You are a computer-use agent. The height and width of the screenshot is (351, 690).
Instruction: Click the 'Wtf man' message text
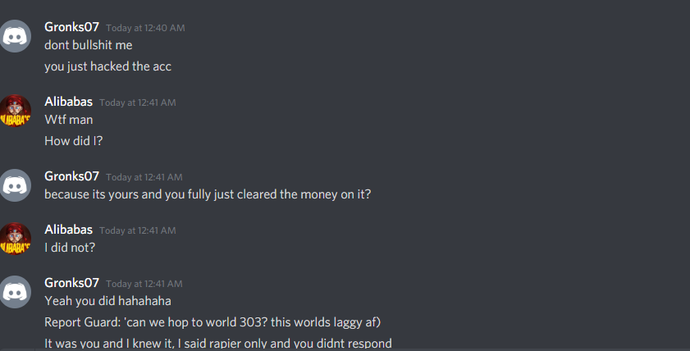pyautogui.click(x=69, y=120)
